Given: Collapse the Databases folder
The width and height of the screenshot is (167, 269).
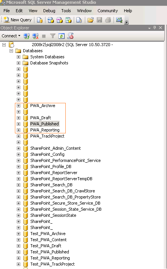Looking at the screenshot, I should click(x=11, y=51).
